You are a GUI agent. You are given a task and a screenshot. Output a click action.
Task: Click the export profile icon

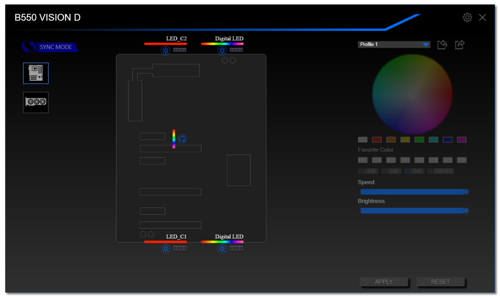(x=459, y=45)
